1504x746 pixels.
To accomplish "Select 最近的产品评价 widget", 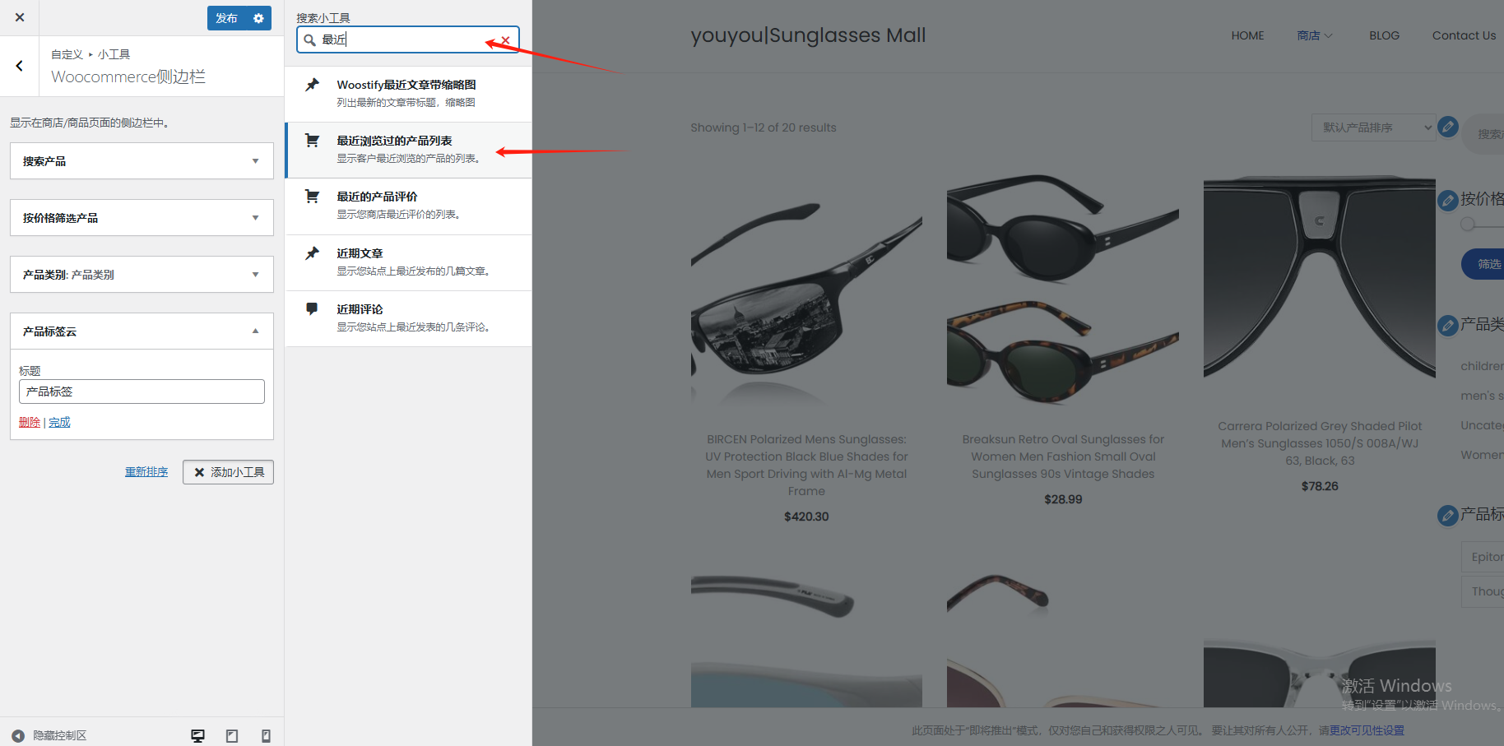I will pyautogui.click(x=408, y=206).
